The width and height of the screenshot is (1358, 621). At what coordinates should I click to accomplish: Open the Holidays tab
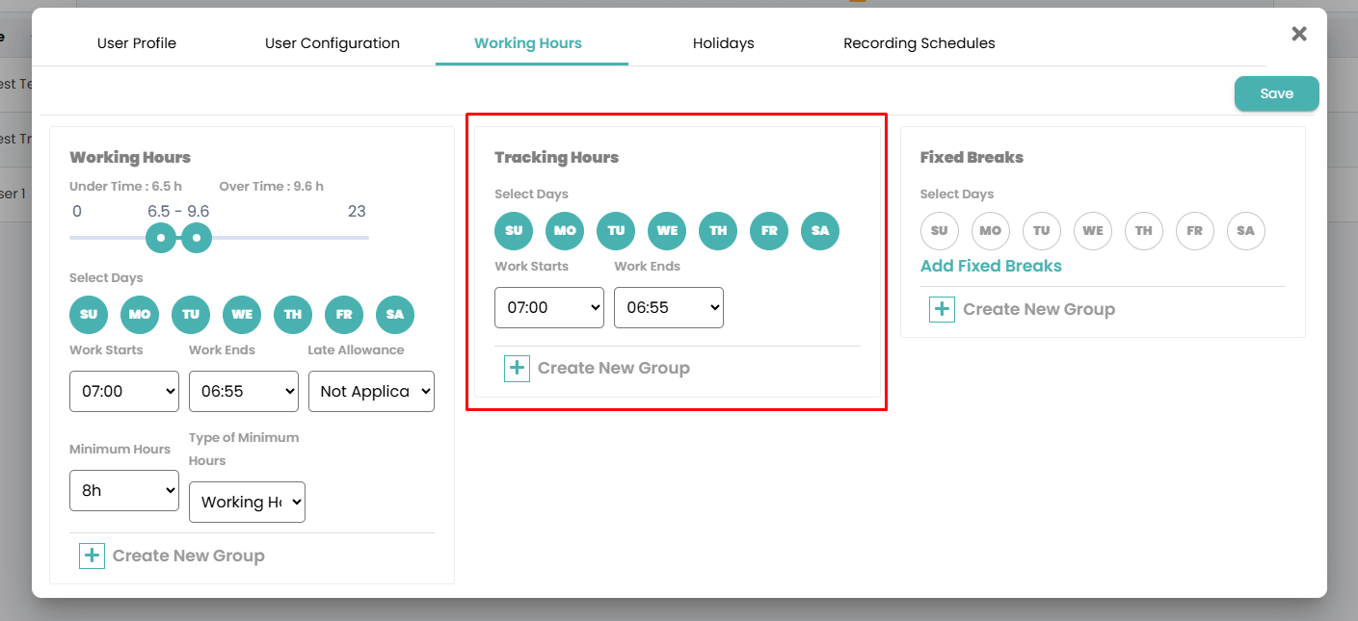pos(724,43)
